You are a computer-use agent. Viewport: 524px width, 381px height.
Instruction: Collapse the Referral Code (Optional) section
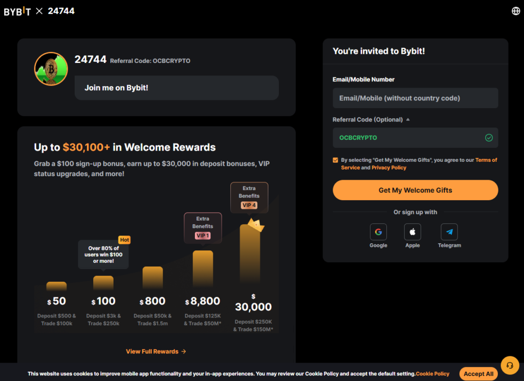pyautogui.click(x=407, y=119)
